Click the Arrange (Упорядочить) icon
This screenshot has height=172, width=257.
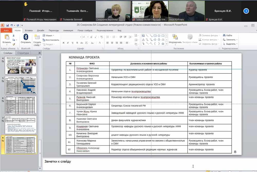pos(175,37)
